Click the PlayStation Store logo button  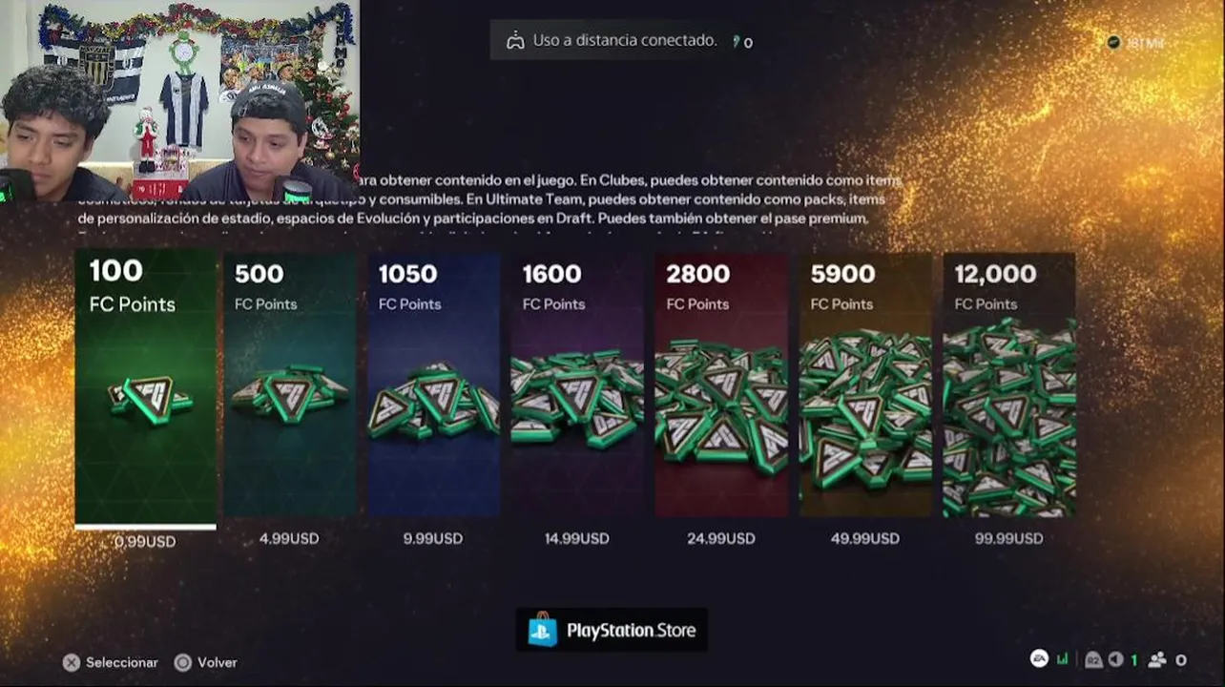(612, 630)
